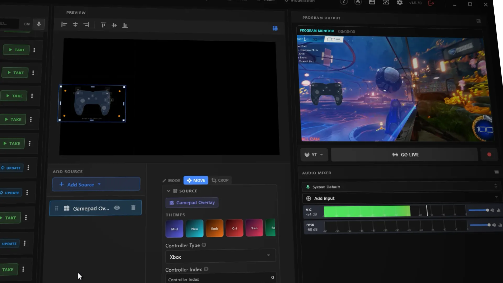The image size is (503, 283).
Task: Open the sliders icon in the top bar
Action: point(386,2)
